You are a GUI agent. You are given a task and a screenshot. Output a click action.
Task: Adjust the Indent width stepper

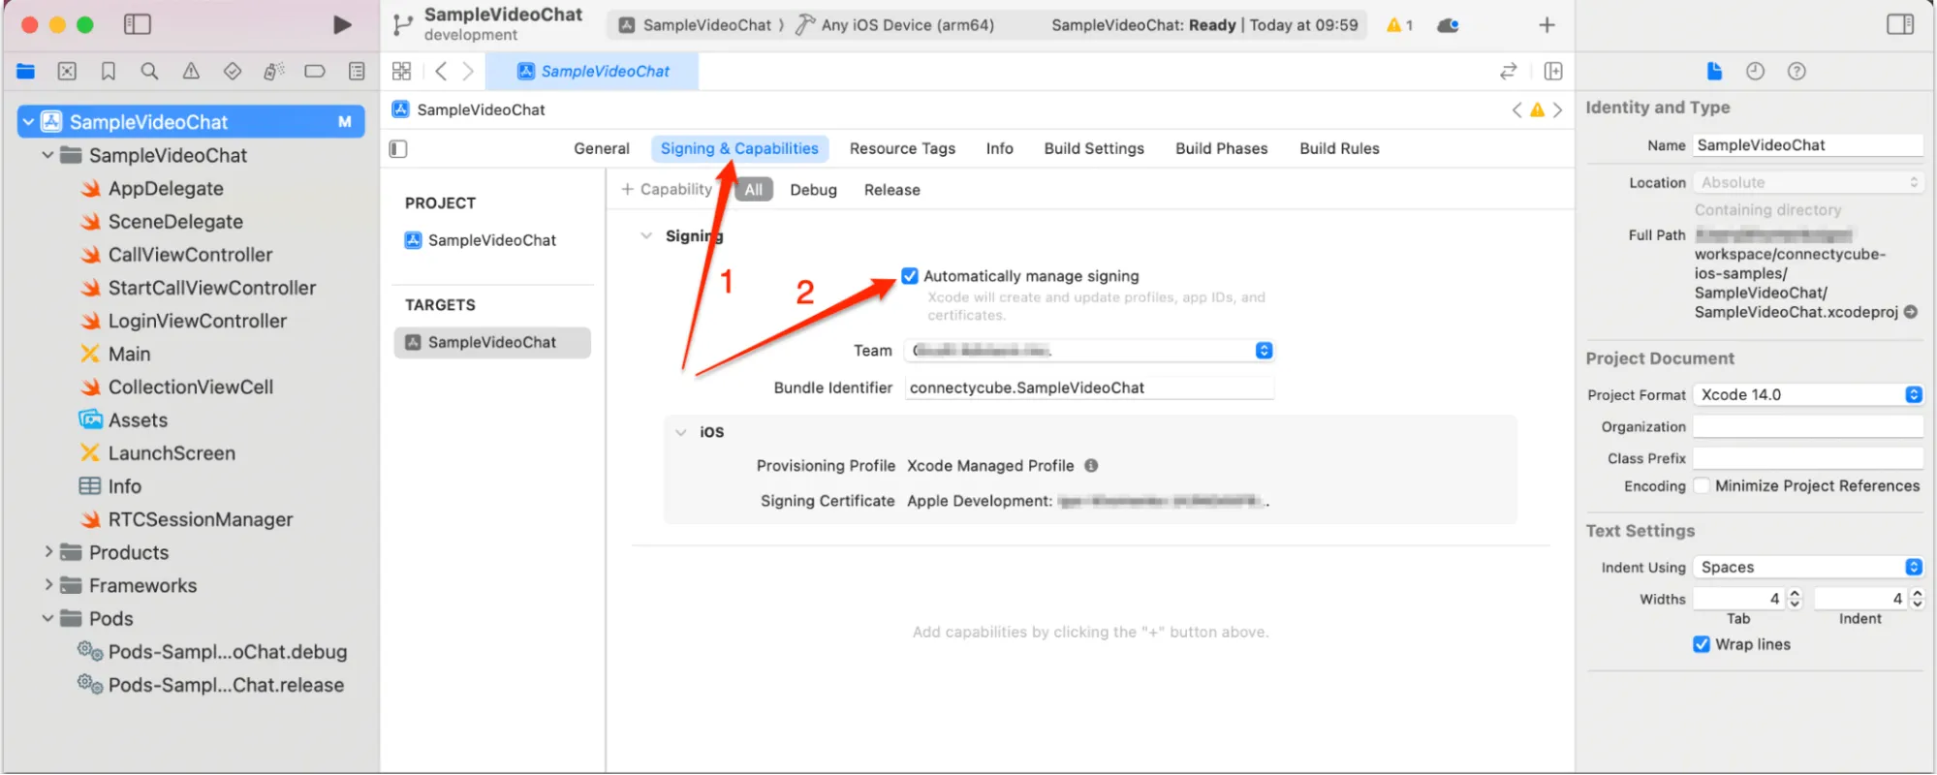[1917, 599]
